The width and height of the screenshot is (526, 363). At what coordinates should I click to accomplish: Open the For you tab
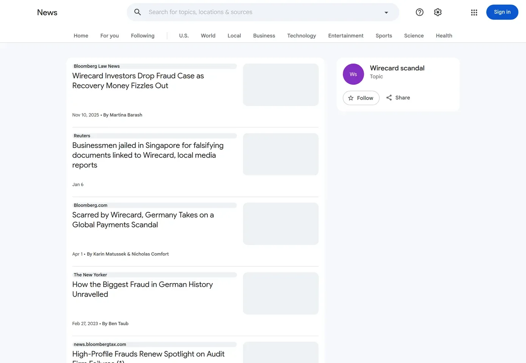click(x=110, y=36)
